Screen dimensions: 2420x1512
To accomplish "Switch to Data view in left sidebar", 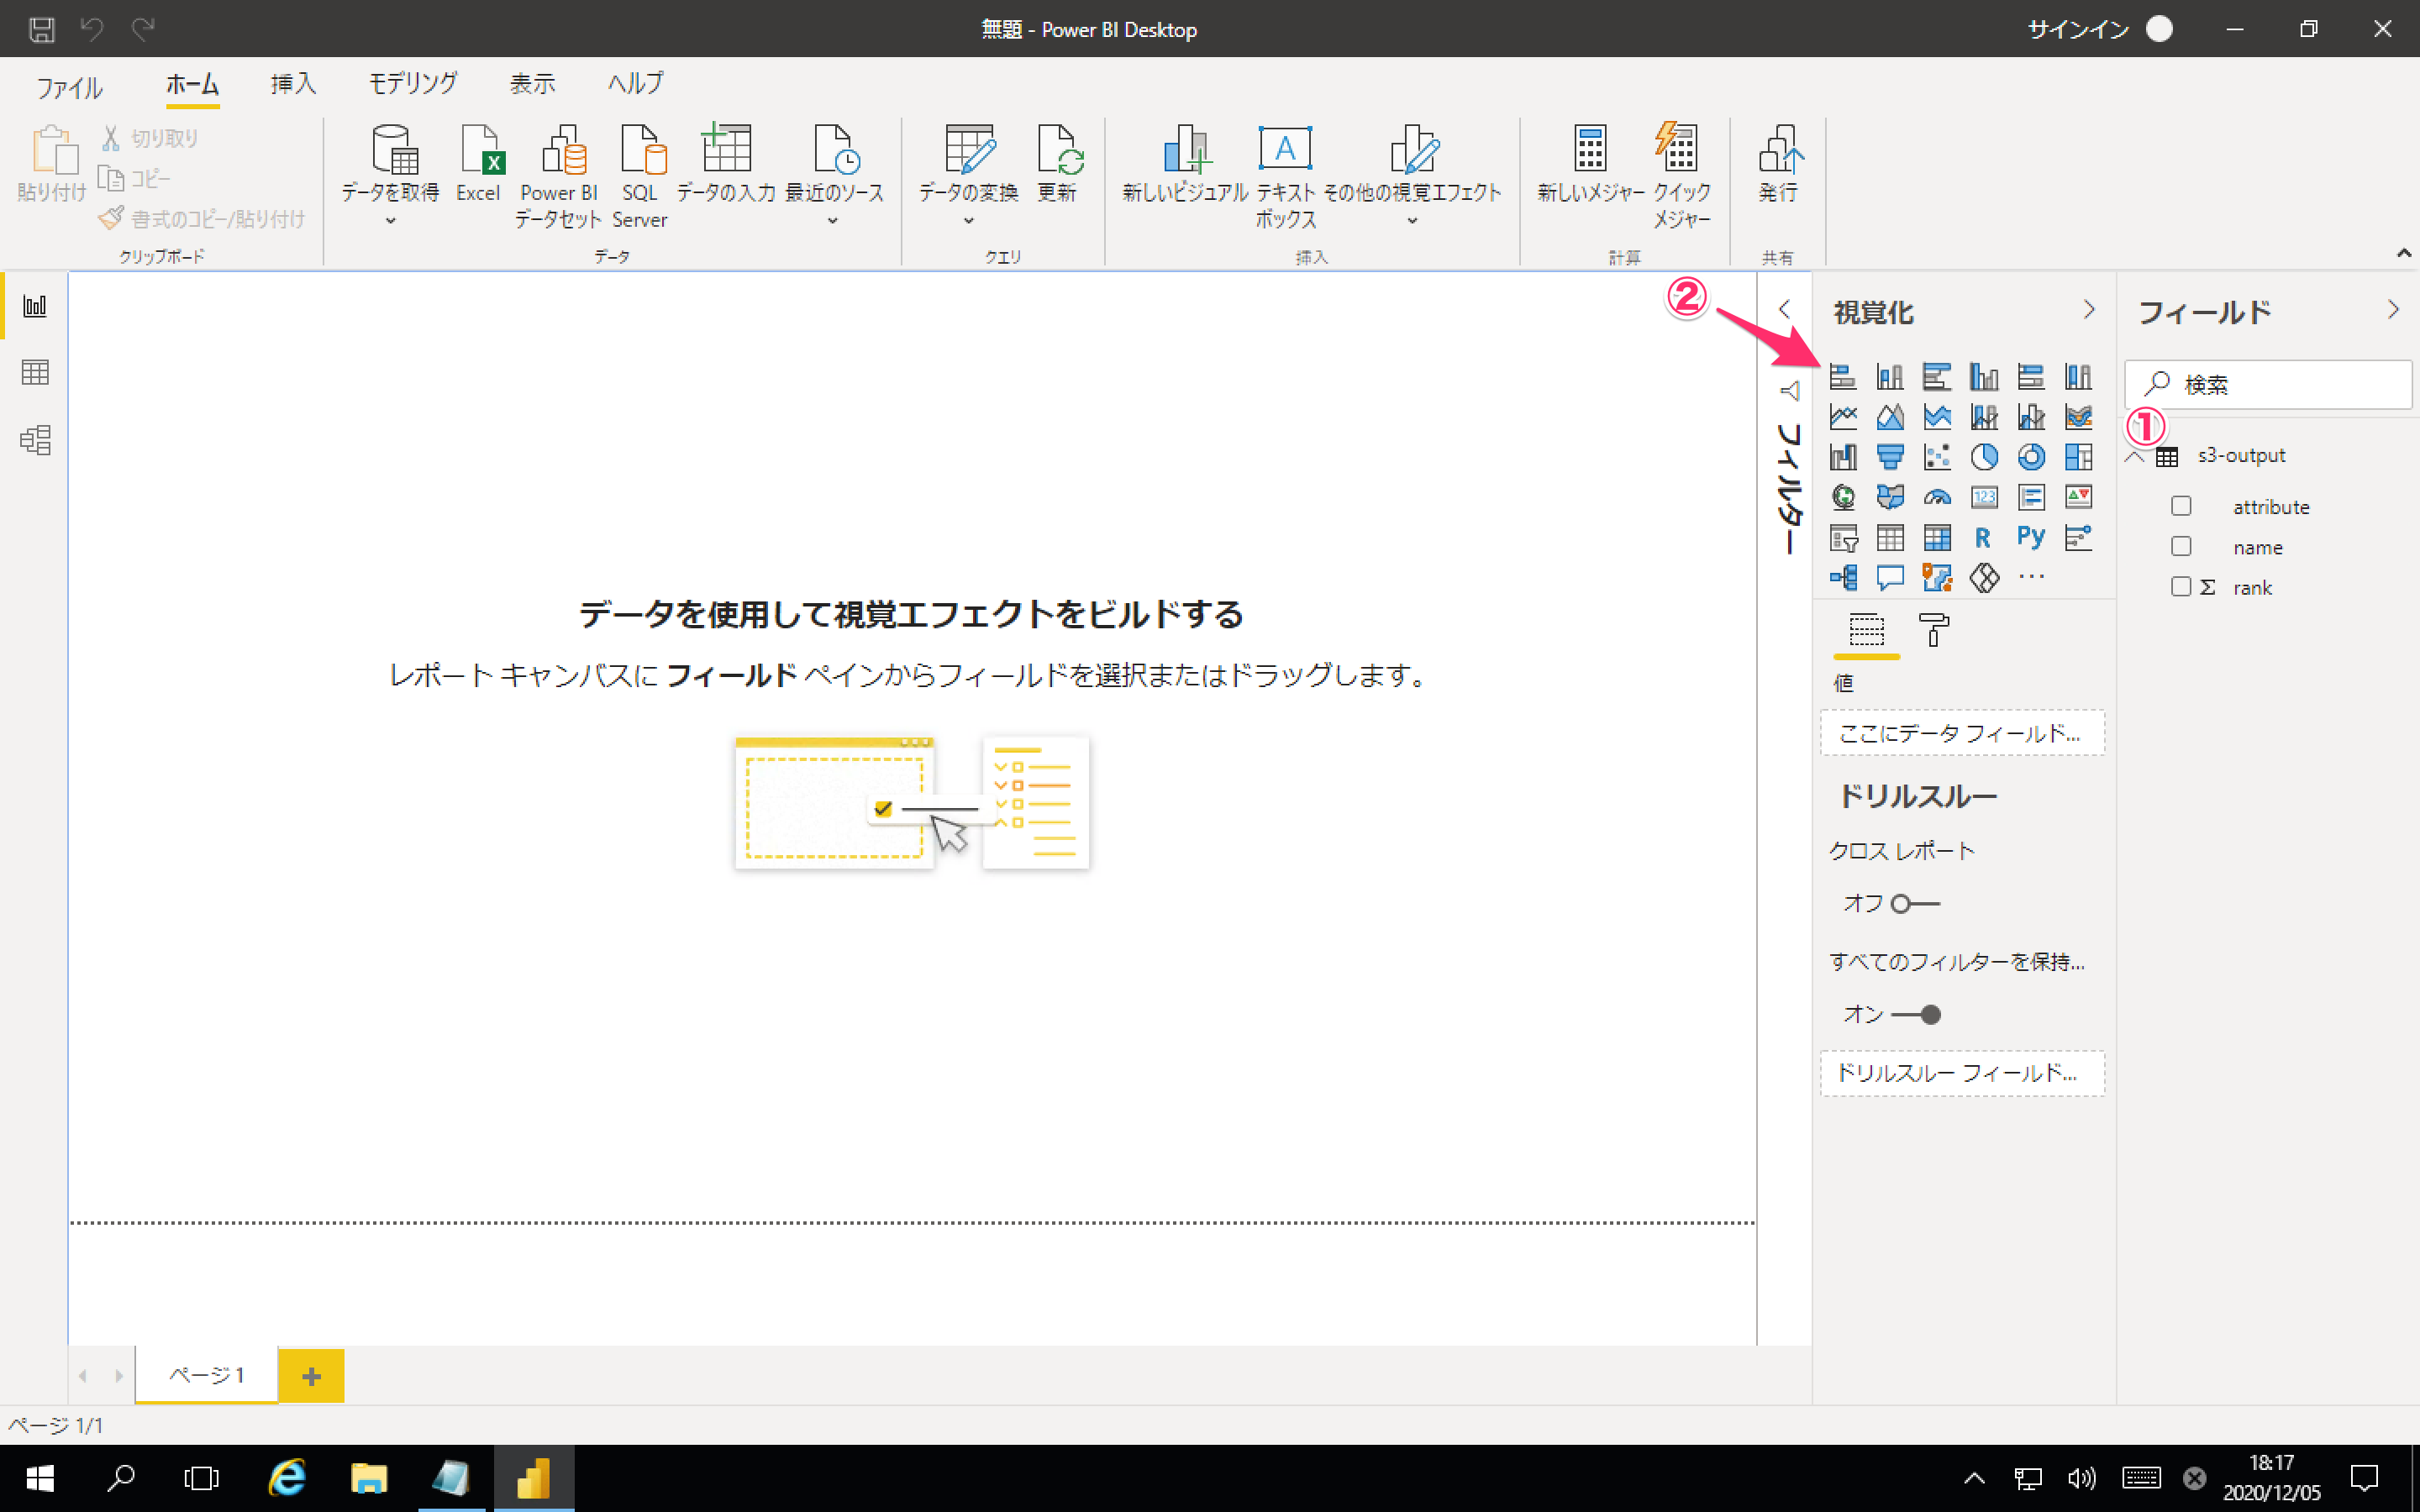I will 35,373.
